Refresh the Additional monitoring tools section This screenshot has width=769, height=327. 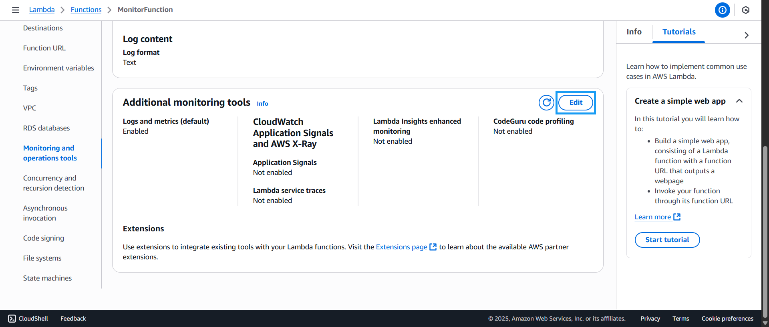546,102
